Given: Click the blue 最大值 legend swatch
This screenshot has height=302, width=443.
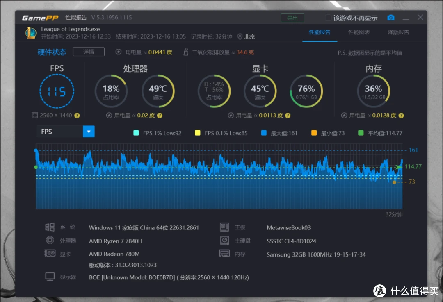Looking at the screenshot, I should pos(264,133).
